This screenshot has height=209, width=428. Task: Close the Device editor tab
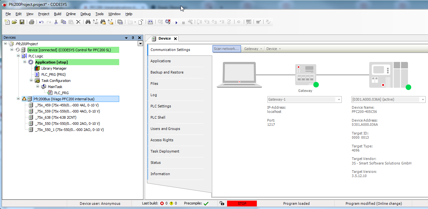tap(175, 39)
